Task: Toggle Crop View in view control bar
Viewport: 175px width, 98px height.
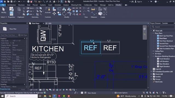Action: pos(54,90)
